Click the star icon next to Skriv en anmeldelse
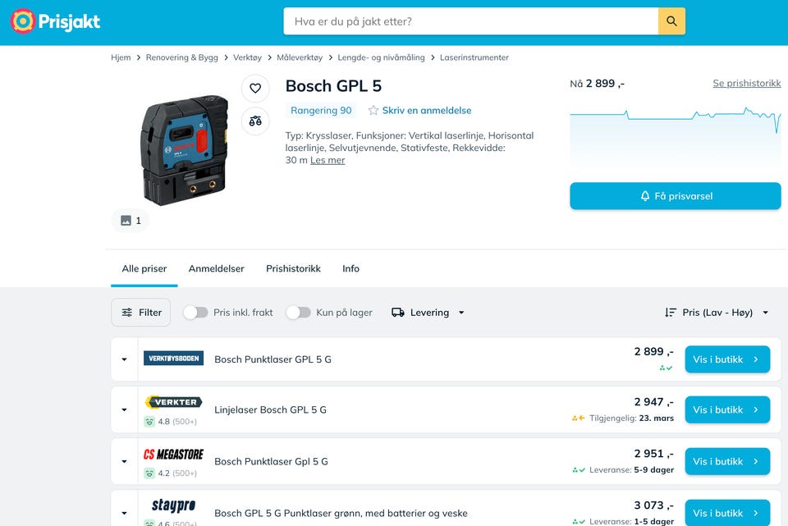This screenshot has height=526, width=788. (x=373, y=111)
